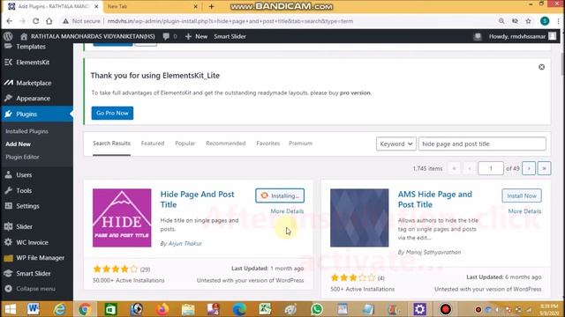Collapse the admin sidebar menu
Viewport: 565px width, 317px height.
pyautogui.click(x=35, y=289)
